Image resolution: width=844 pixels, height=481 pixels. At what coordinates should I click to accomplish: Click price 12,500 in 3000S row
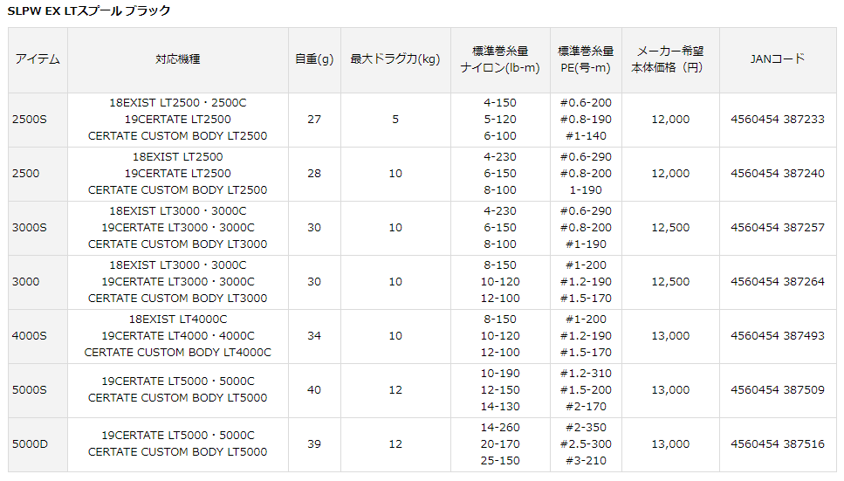(670, 228)
